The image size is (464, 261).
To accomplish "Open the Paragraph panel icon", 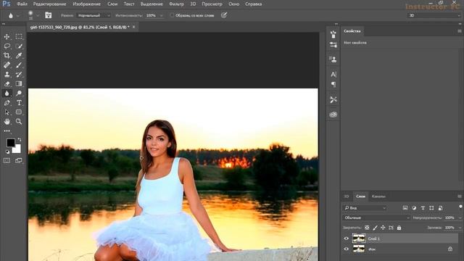I will 333,85.
